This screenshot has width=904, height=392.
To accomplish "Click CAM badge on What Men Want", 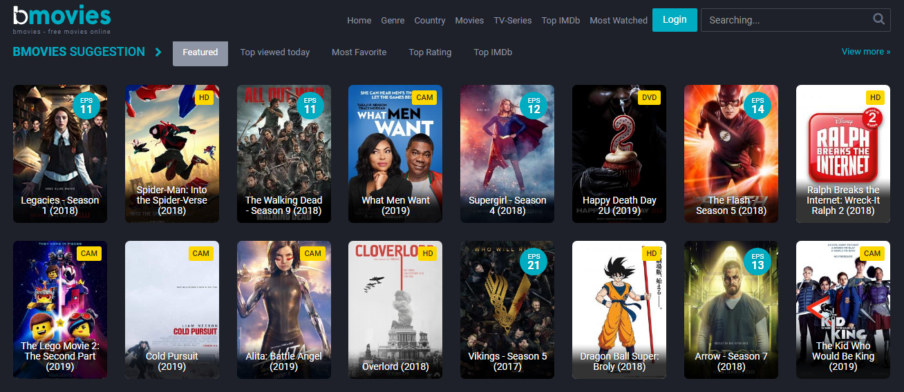I will (425, 97).
